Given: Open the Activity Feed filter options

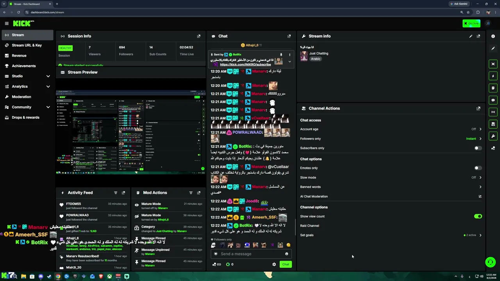Looking at the screenshot, I should pos(116,193).
